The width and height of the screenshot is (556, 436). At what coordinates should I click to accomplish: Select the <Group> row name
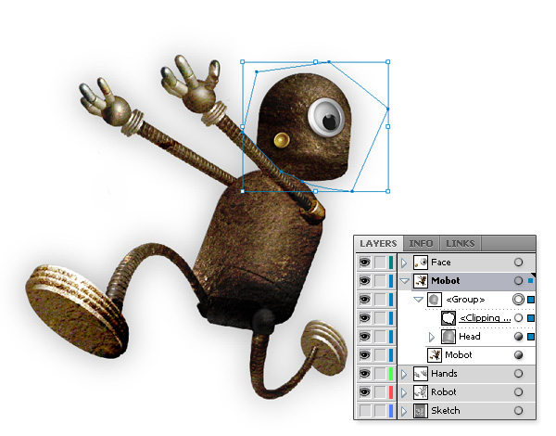(x=465, y=300)
